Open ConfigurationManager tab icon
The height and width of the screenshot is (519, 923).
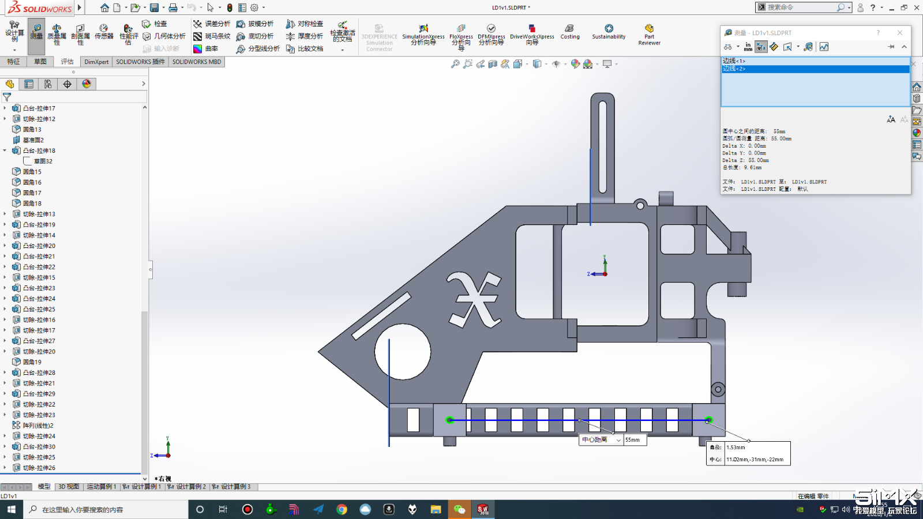48,84
